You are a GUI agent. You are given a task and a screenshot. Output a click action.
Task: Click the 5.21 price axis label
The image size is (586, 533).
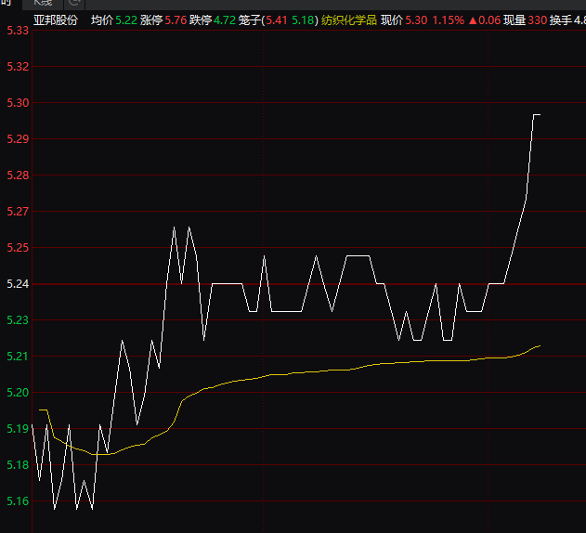[x=18, y=357]
